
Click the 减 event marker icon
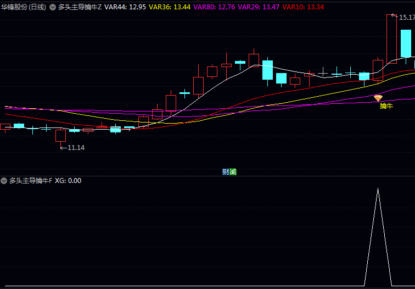(x=233, y=171)
